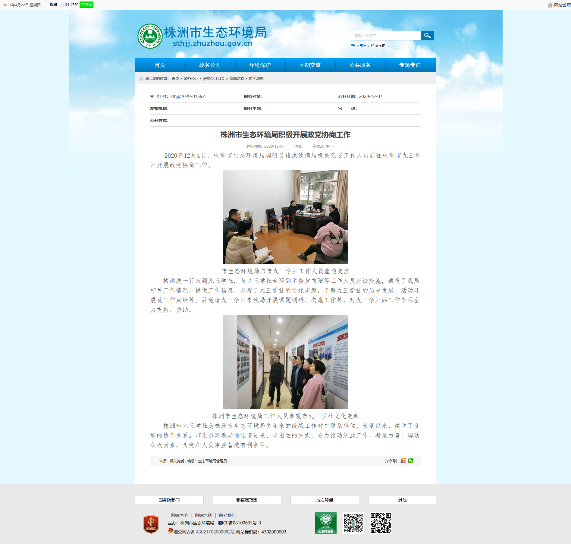Click the Zhuzhou bureau round logo
The width and height of the screenshot is (571, 544).
150,36
